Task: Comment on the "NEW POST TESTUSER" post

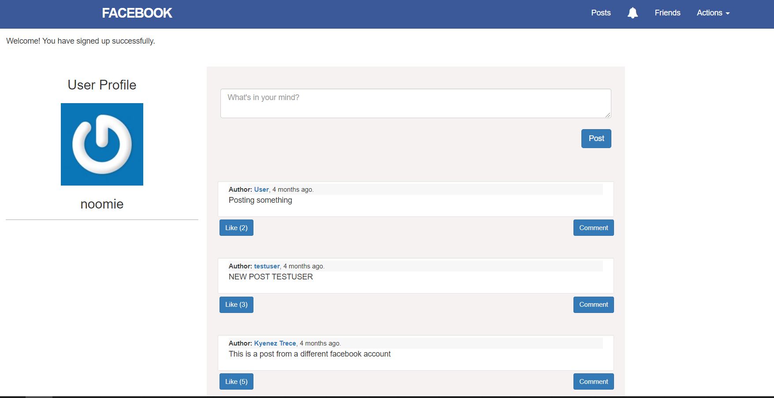Action: pyautogui.click(x=593, y=305)
